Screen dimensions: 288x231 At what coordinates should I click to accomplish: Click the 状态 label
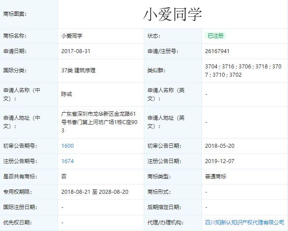[x=154, y=36]
